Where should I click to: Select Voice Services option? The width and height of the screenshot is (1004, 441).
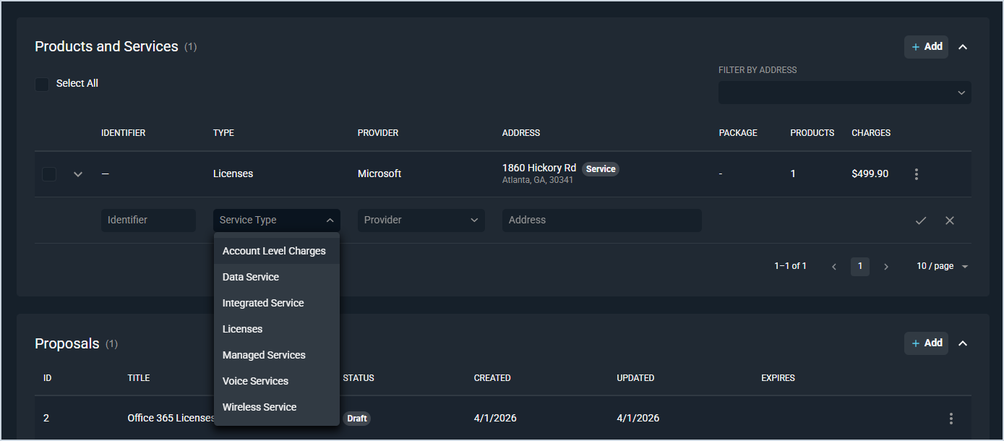tap(255, 381)
